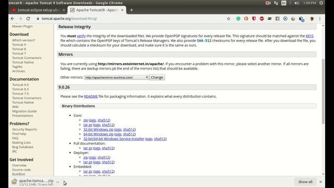Download the Core tar.gz file

pos(88,125)
